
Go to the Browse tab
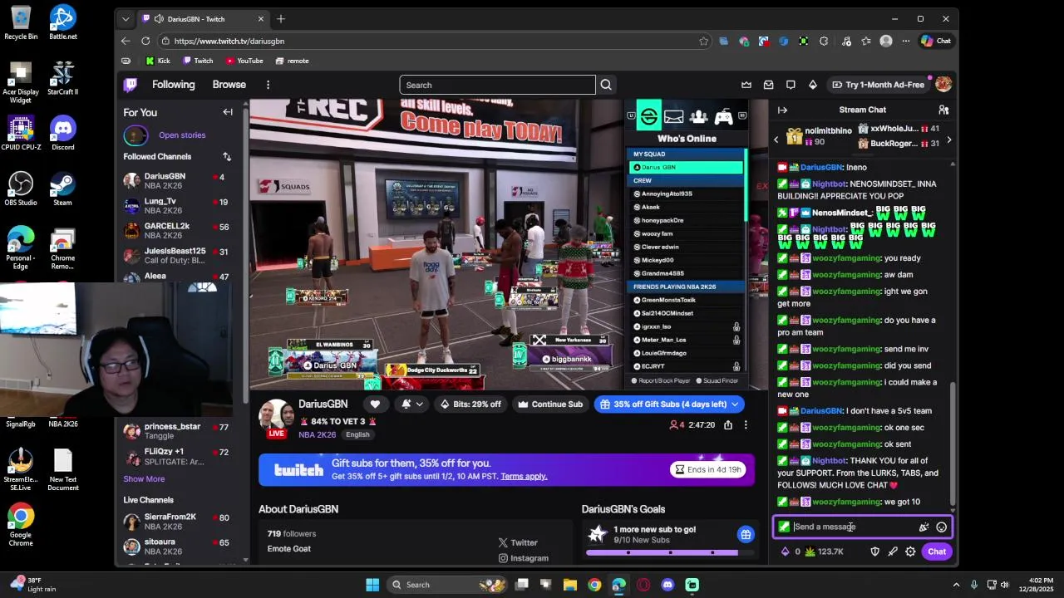[229, 85]
